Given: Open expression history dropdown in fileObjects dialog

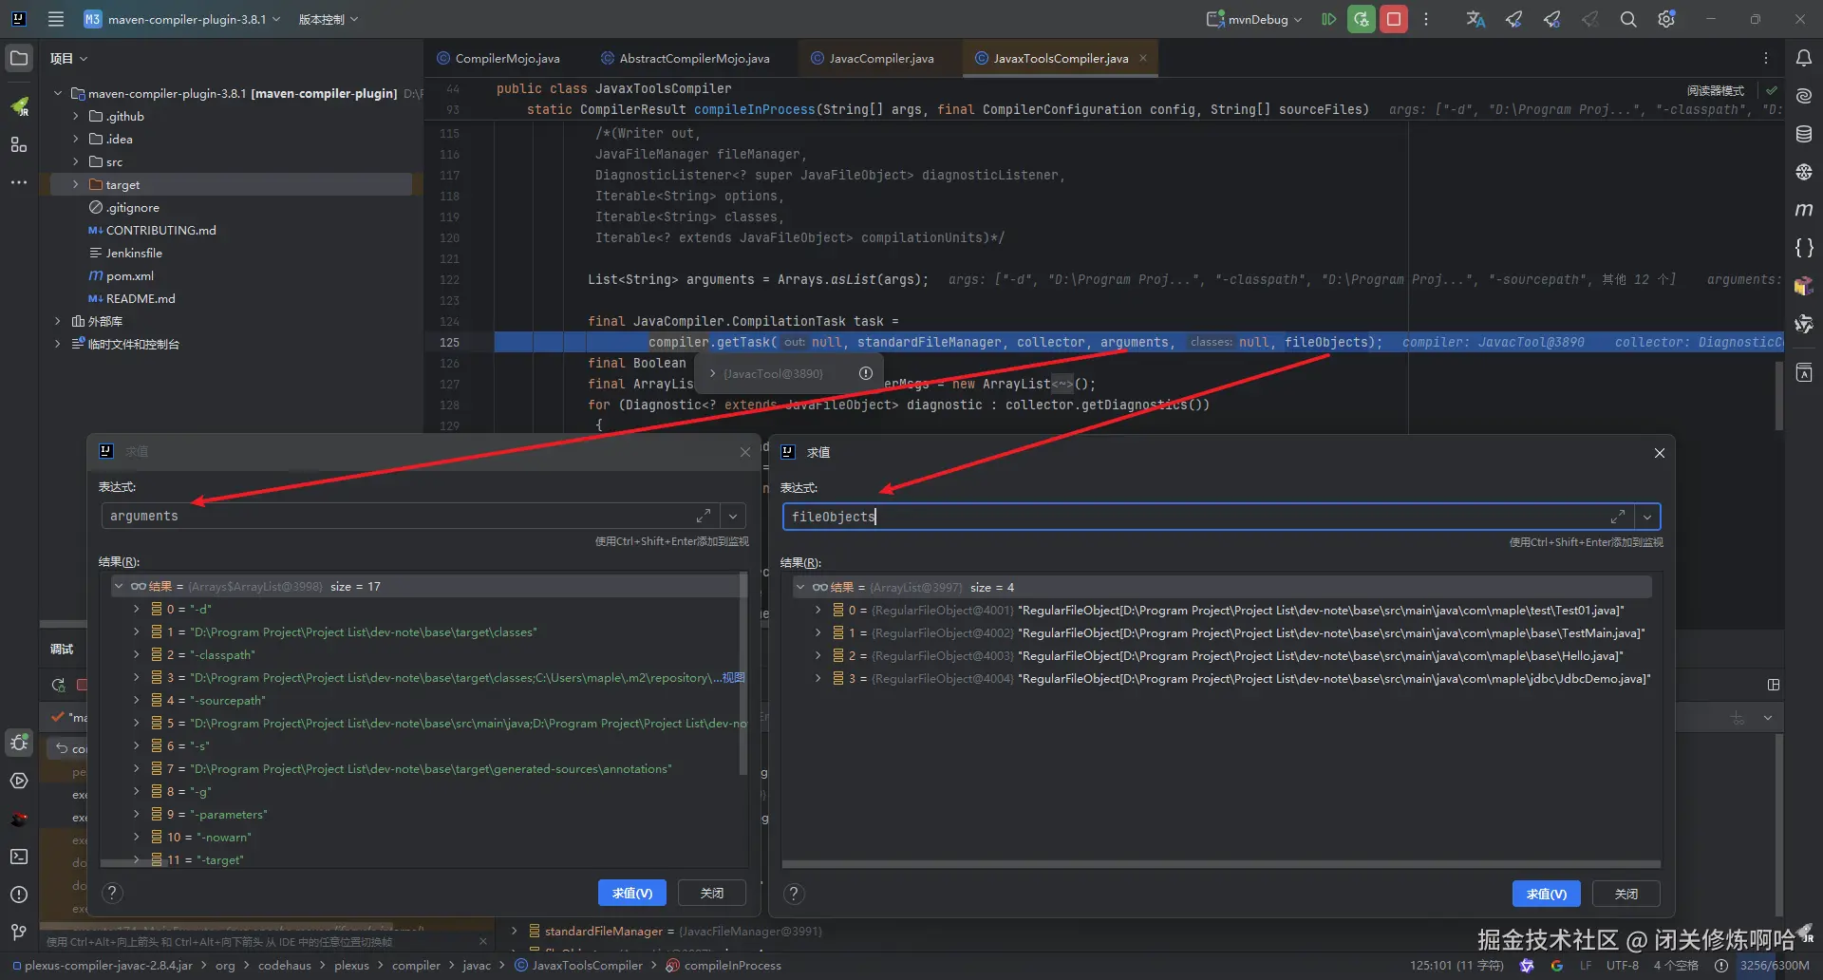Looking at the screenshot, I should (1647, 517).
